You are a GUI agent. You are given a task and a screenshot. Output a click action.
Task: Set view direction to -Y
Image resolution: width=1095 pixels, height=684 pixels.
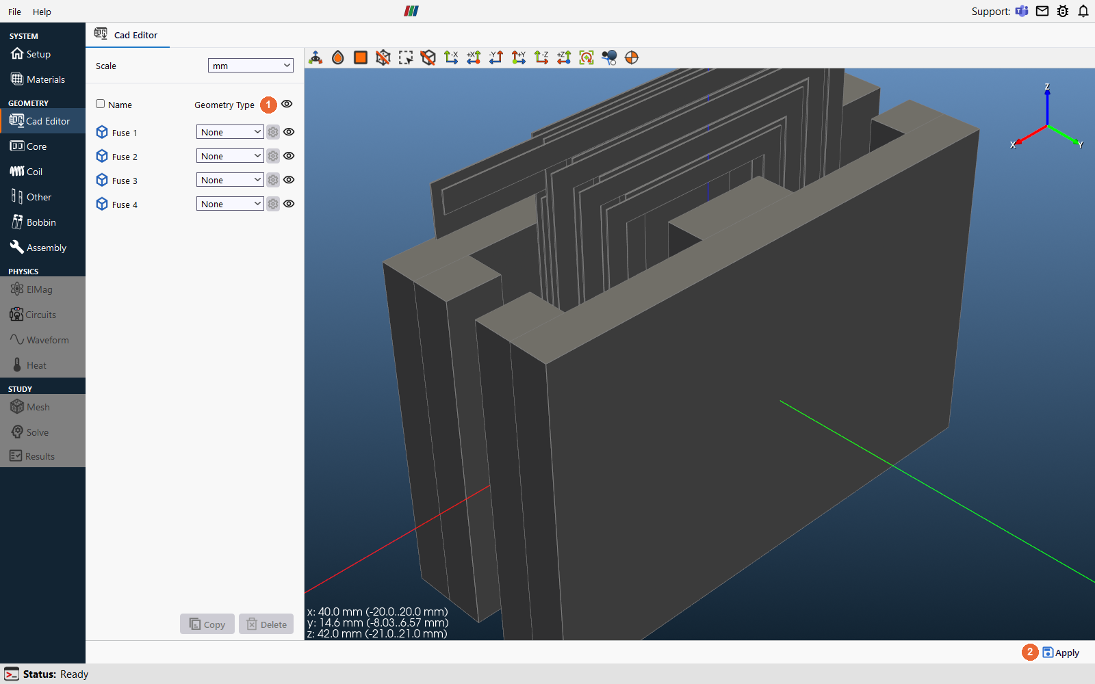click(496, 57)
